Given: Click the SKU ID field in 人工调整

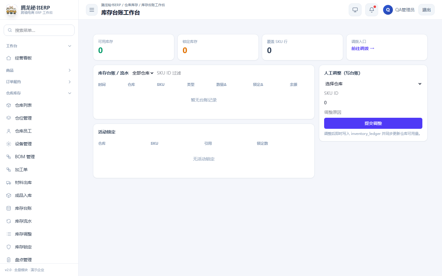Looking at the screenshot, I should (x=373, y=93).
